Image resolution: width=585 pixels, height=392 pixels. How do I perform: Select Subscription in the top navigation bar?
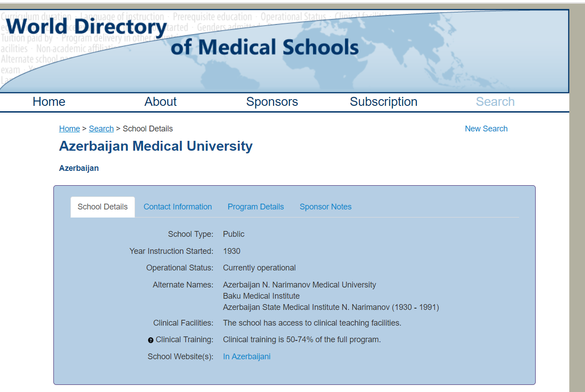pos(383,102)
